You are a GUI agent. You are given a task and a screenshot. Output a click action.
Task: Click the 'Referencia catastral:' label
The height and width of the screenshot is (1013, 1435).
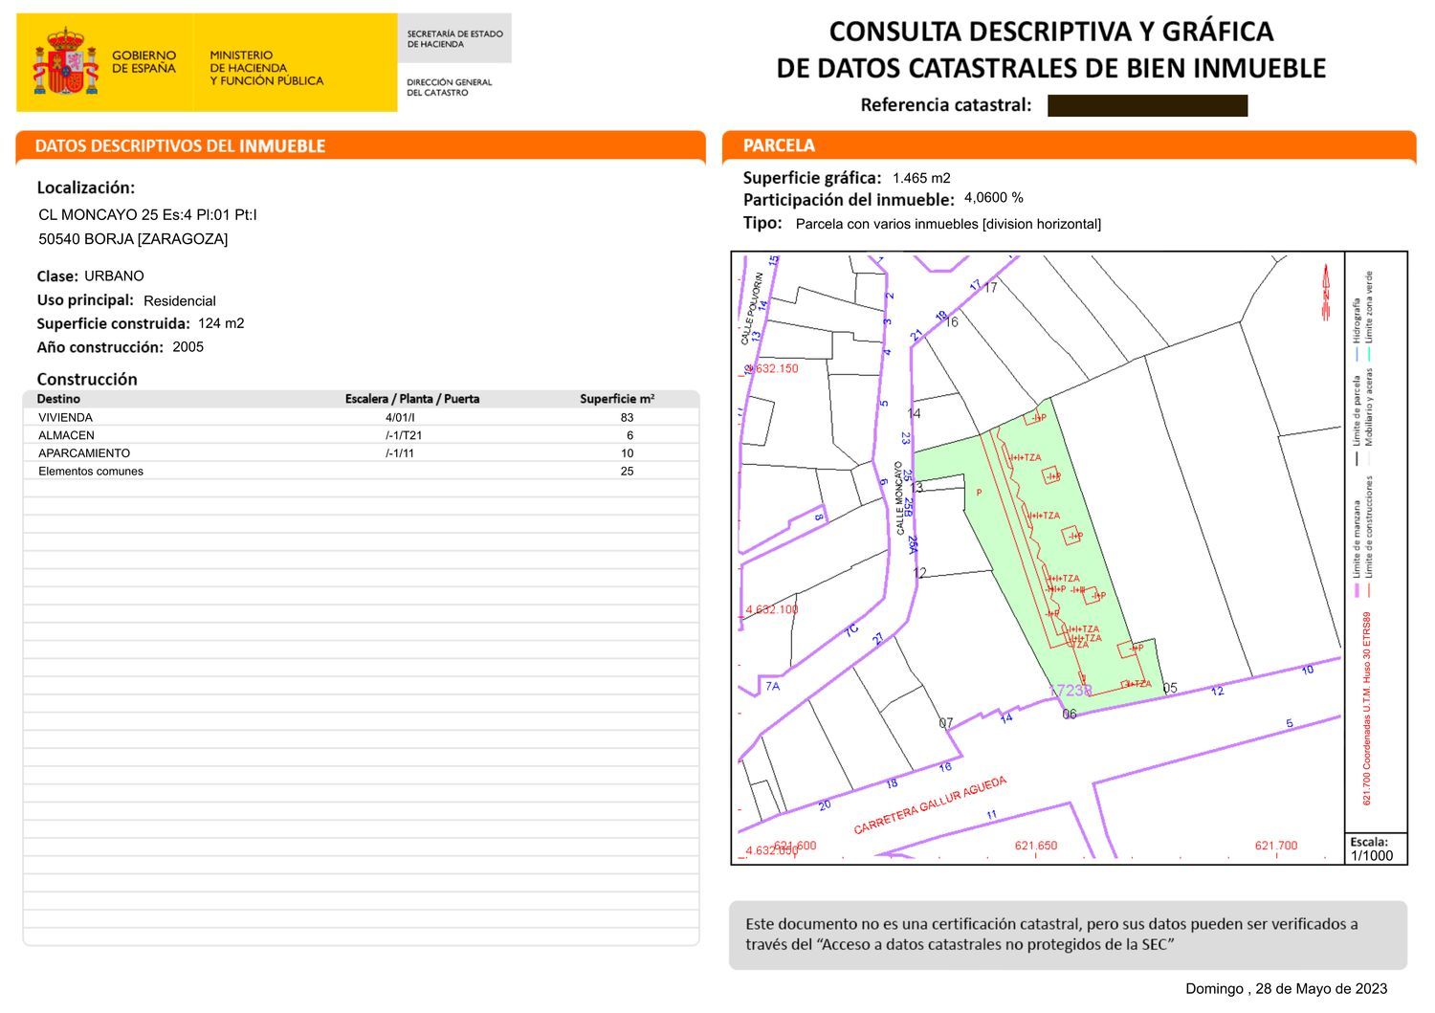coord(946,105)
